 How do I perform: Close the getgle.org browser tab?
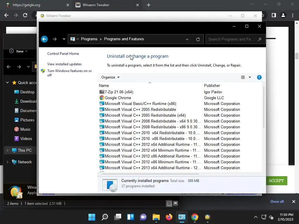click(68, 5)
